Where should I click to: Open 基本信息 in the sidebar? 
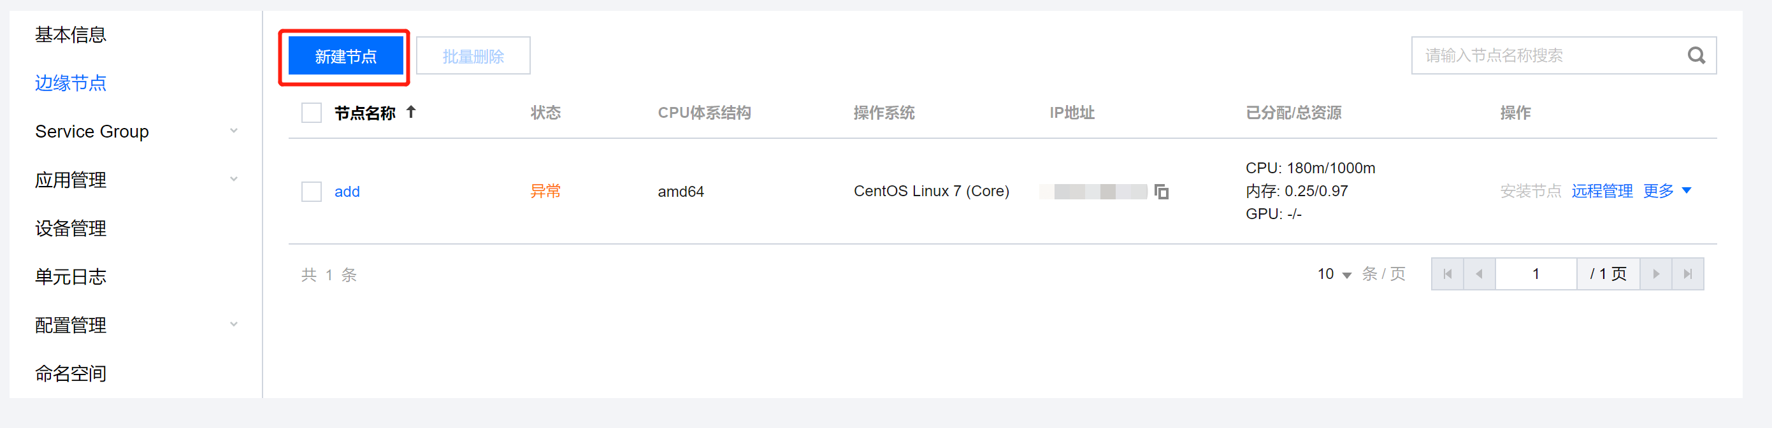pyautogui.click(x=71, y=34)
